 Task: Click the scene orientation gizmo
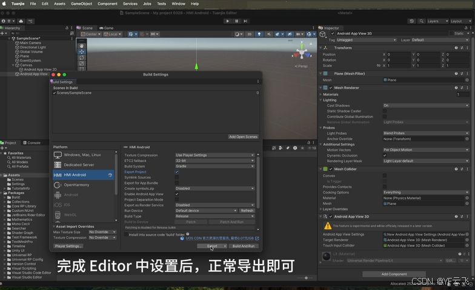302,53
